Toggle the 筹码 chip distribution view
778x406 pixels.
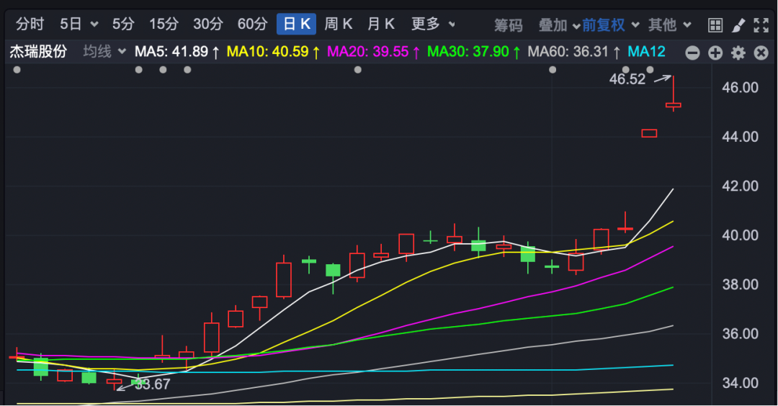click(508, 25)
